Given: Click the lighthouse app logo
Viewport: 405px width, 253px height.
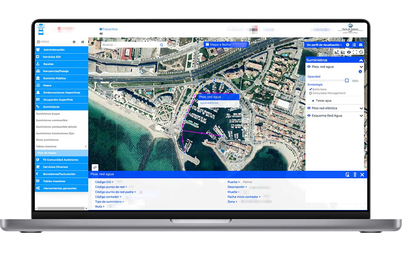Looking at the screenshot, I should coord(41,29).
